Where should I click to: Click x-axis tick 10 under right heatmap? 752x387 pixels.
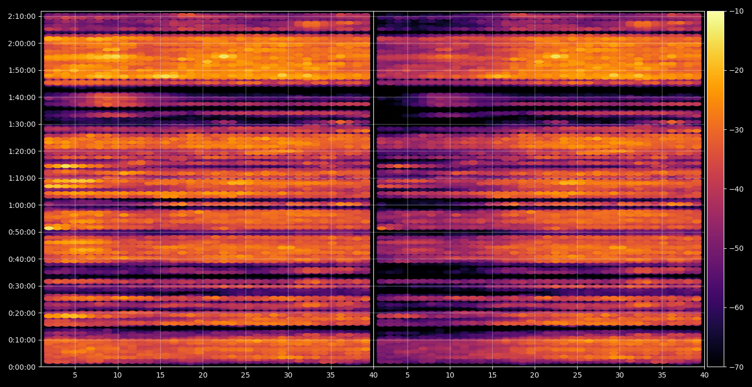(449, 375)
